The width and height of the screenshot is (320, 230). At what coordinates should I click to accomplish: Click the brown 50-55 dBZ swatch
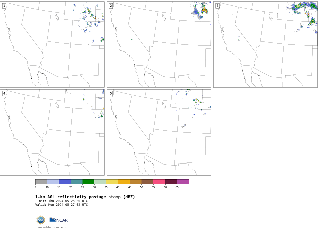pyautogui.click(x=147, y=182)
